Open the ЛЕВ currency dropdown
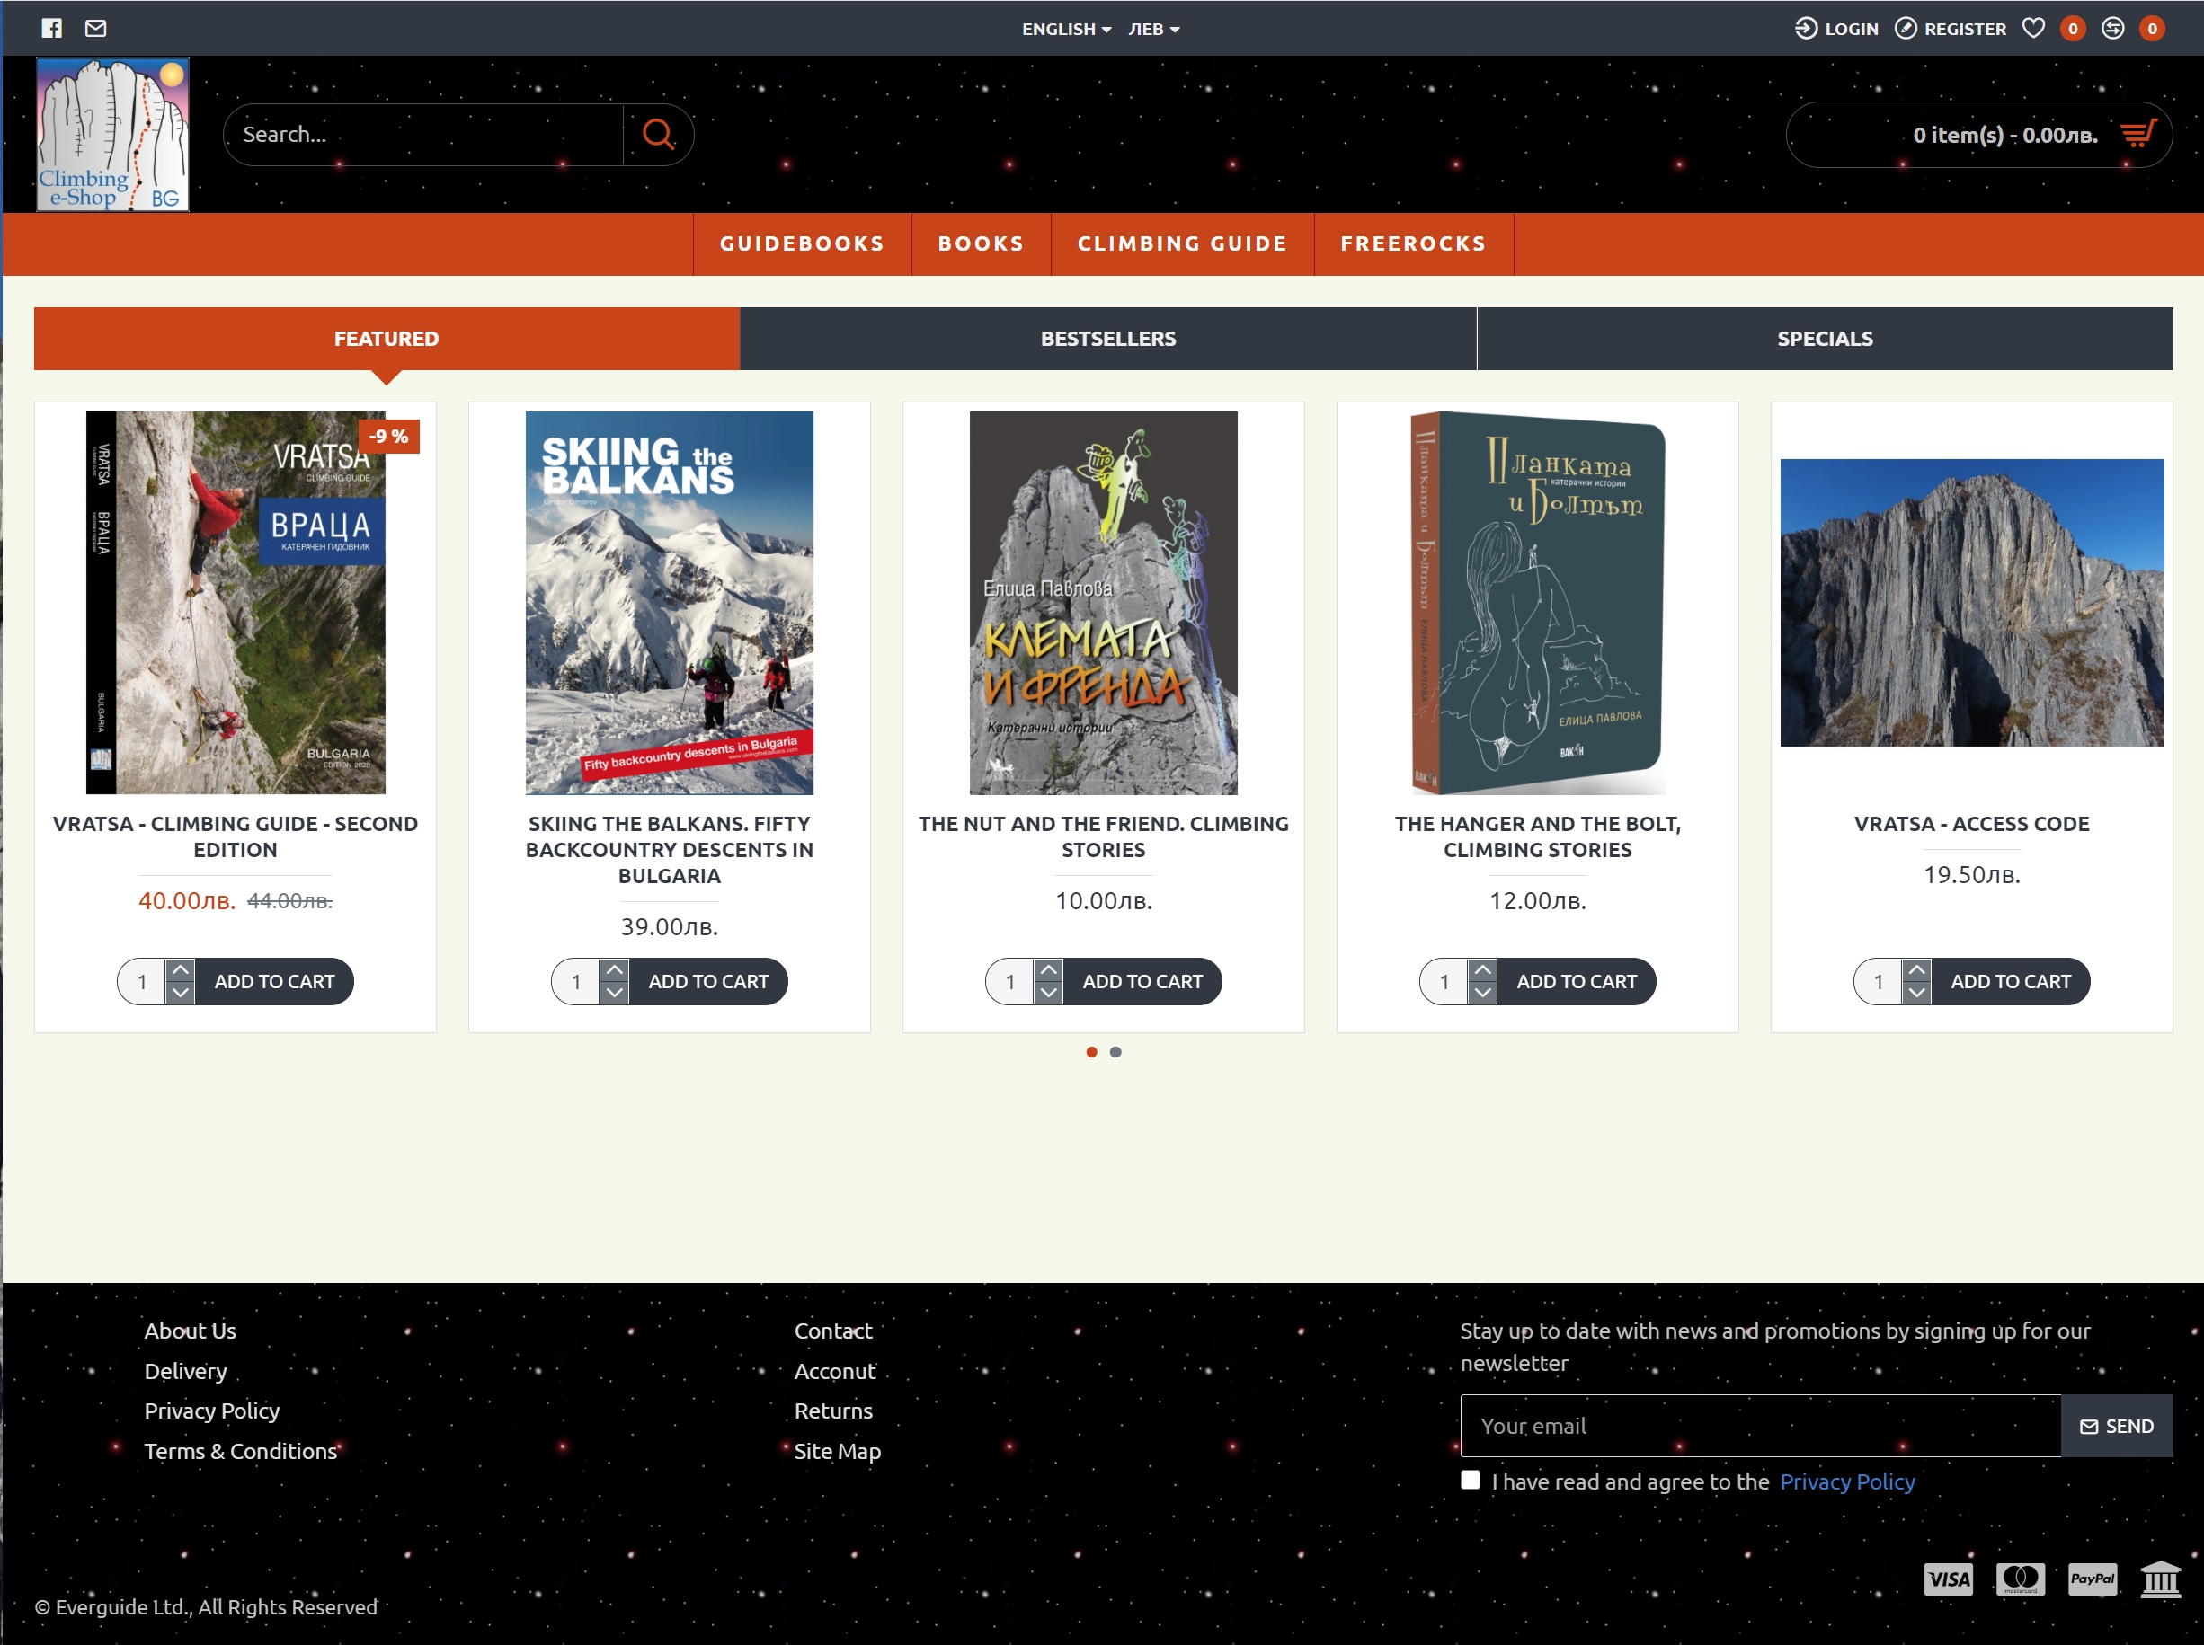This screenshot has width=2204, height=1645. pos(1154,29)
